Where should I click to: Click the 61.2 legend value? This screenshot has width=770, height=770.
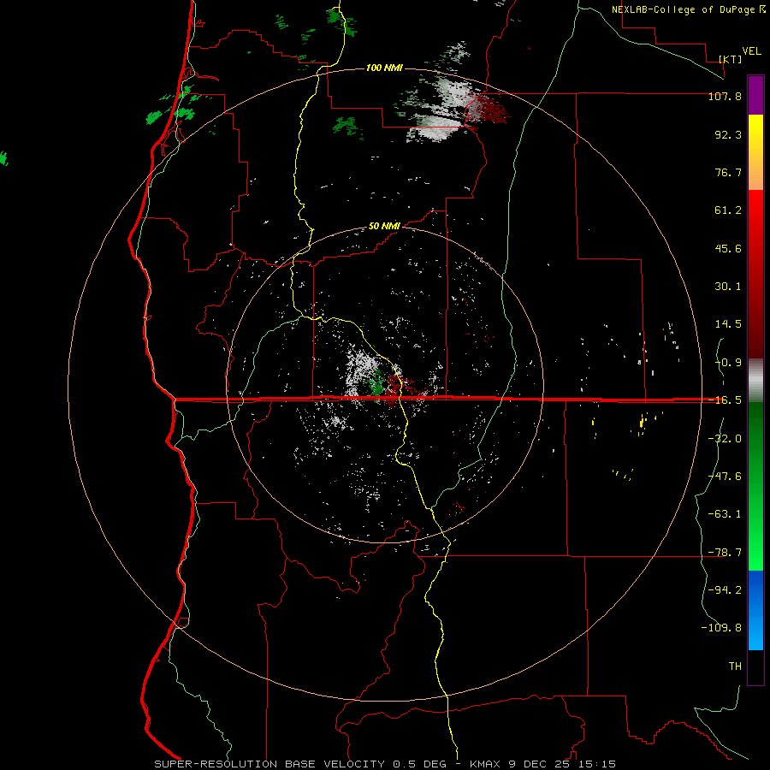(x=728, y=210)
